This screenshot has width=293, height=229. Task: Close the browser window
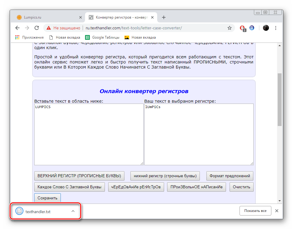pyautogui.click(x=276, y=13)
